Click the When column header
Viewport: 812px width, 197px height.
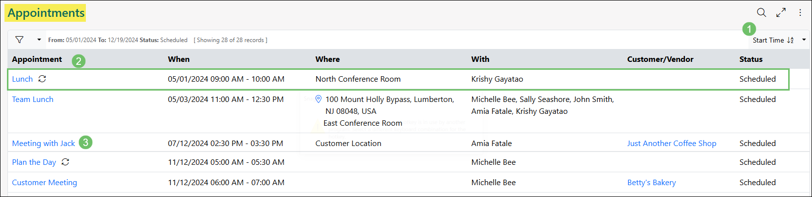coord(179,59)
